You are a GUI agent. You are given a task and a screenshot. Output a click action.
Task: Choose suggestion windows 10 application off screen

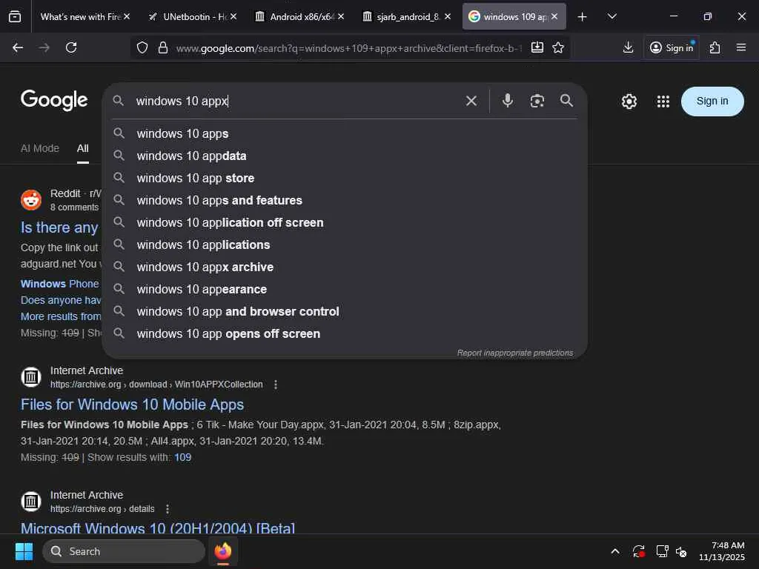point(345,222)
